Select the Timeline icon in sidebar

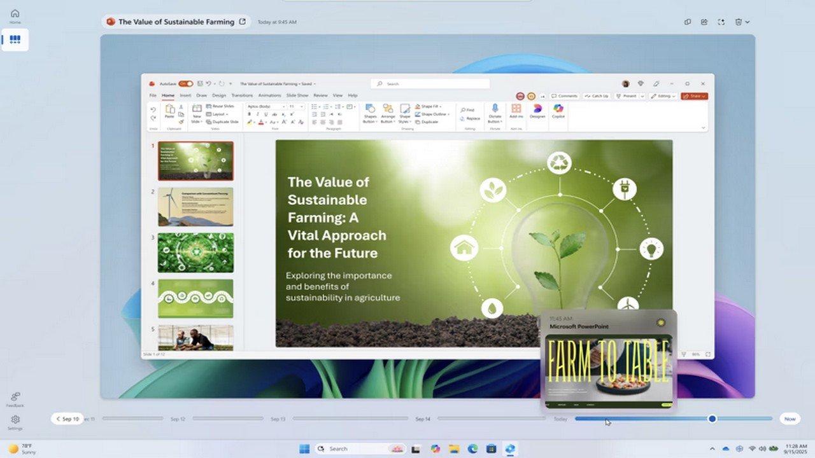pos(15,39)
